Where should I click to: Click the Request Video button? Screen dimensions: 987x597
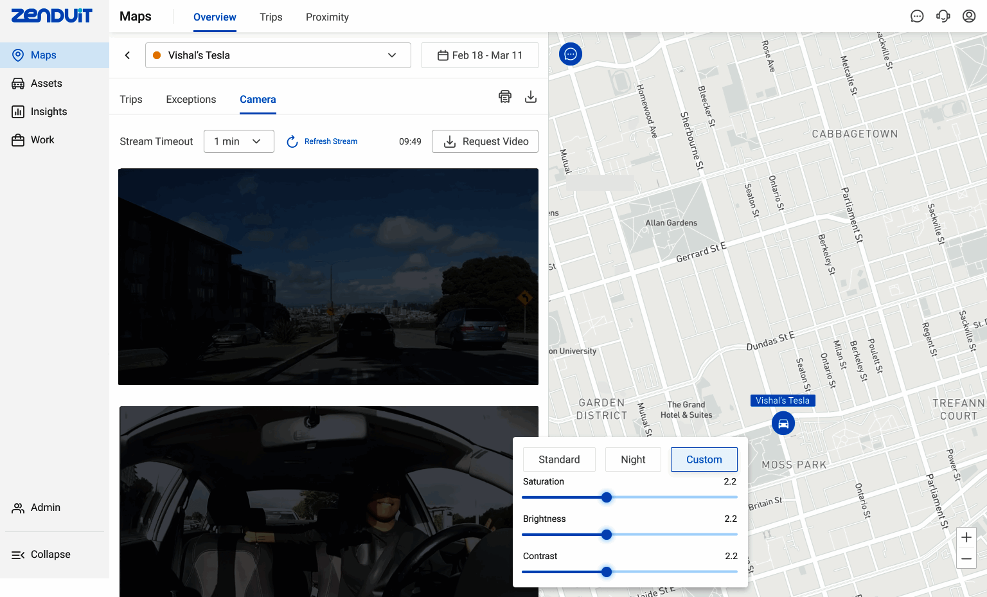pos(485,141)
